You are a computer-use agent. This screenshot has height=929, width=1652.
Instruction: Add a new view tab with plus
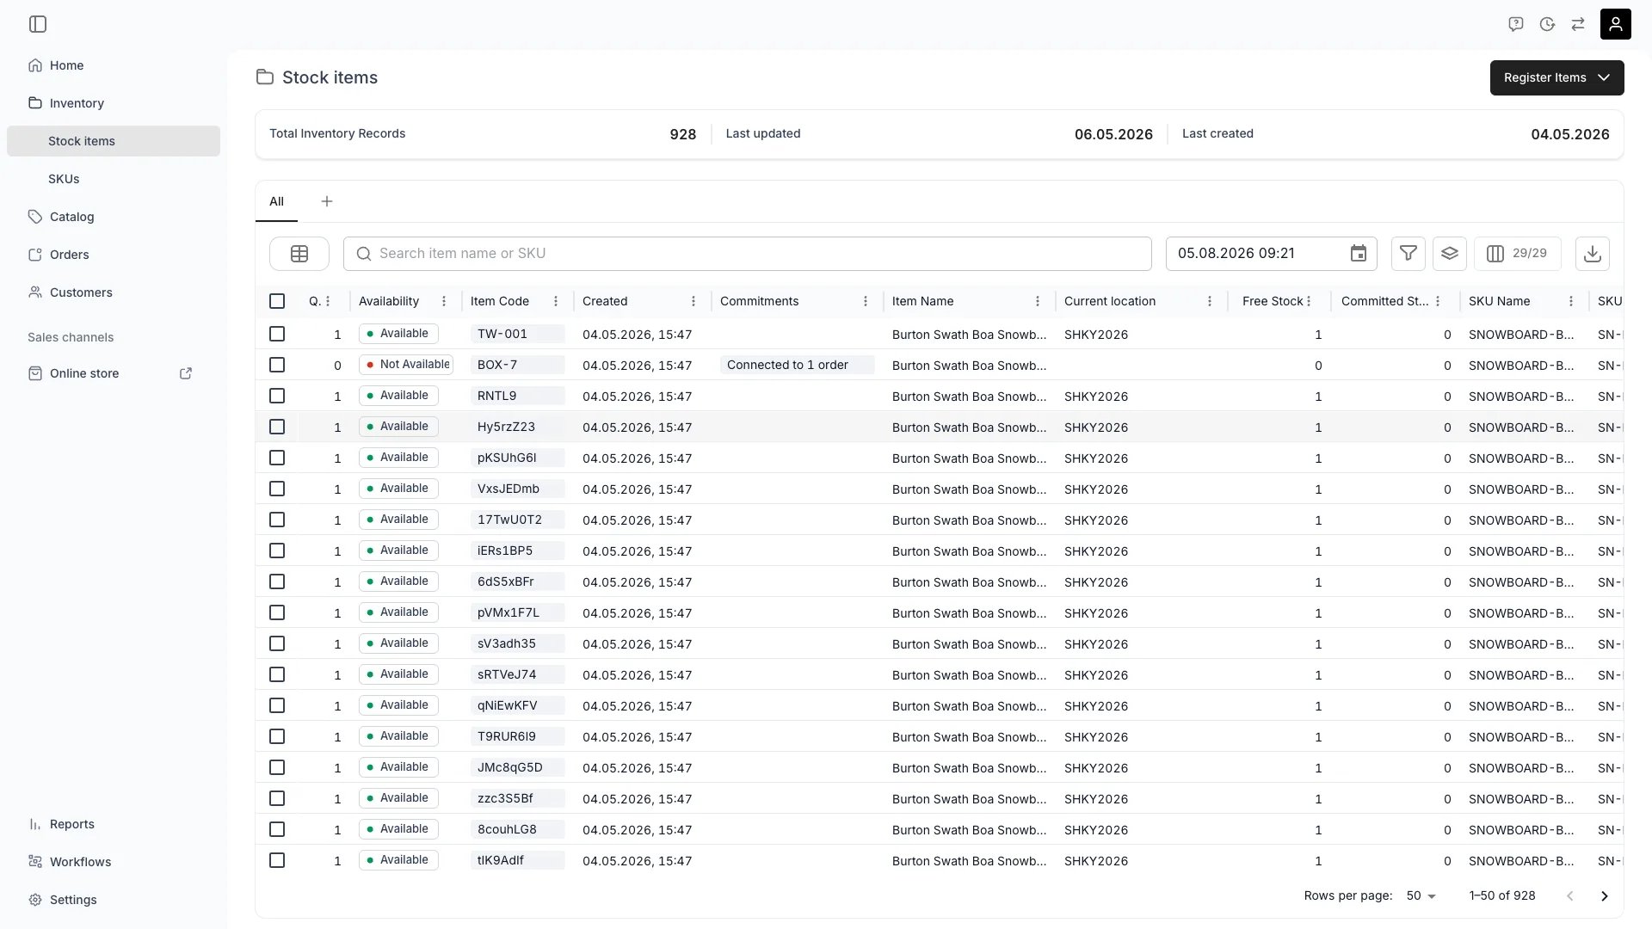327,201
